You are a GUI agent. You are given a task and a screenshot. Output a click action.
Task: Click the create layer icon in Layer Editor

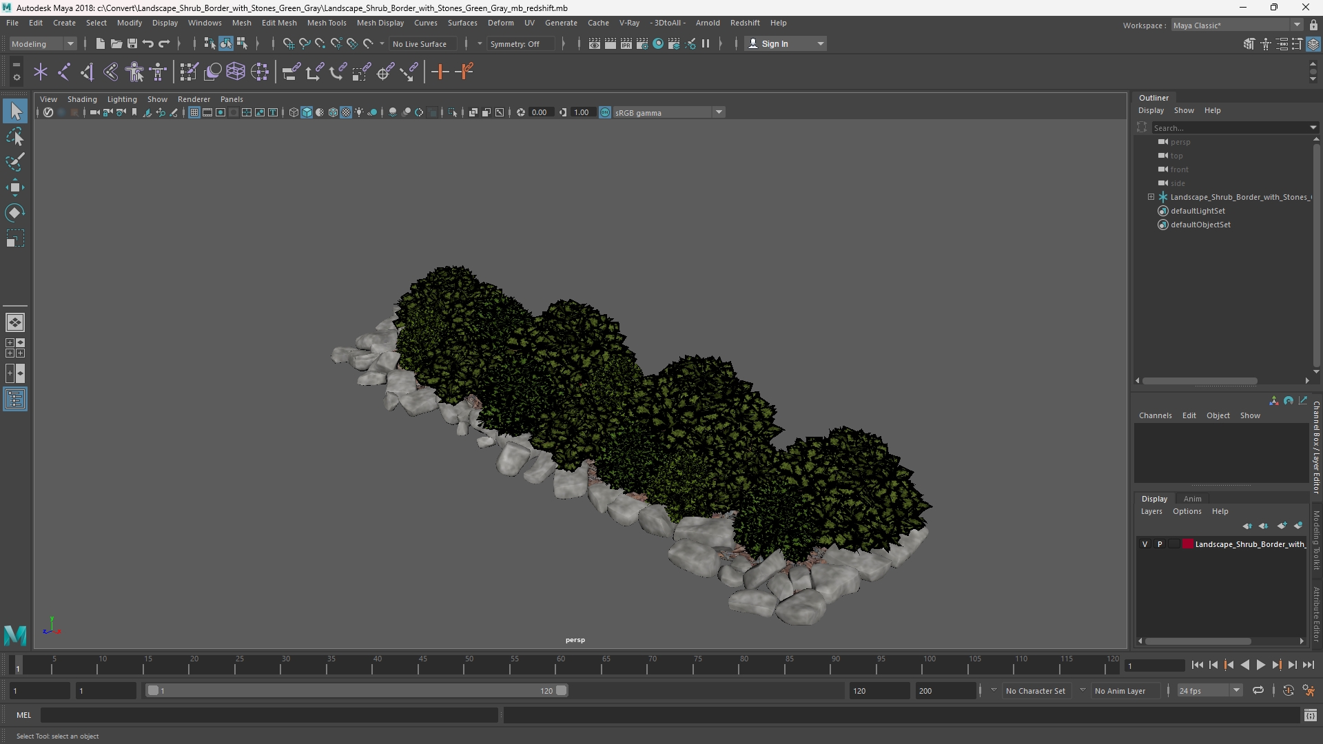coord(1282,526)
